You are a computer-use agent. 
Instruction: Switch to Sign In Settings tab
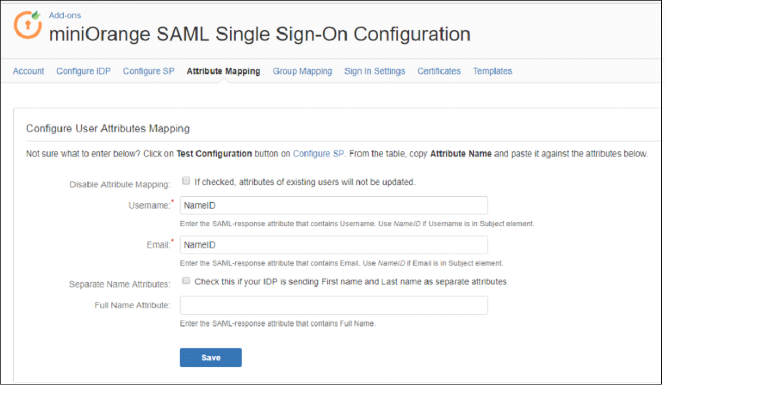pos(375,71)
